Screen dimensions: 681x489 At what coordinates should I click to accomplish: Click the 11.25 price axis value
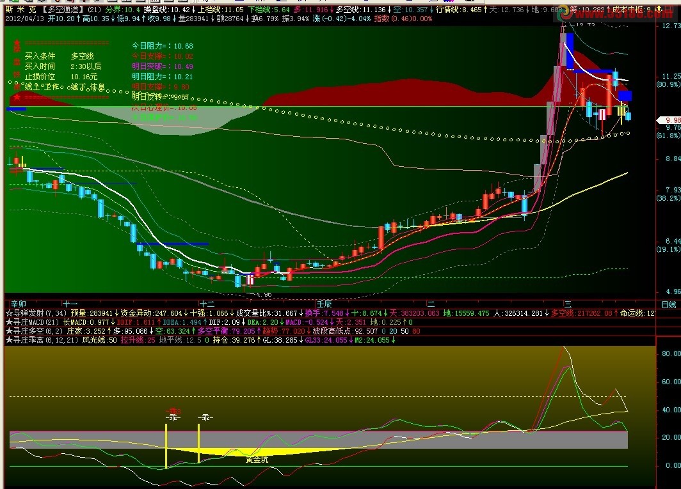tap(671, 76)
